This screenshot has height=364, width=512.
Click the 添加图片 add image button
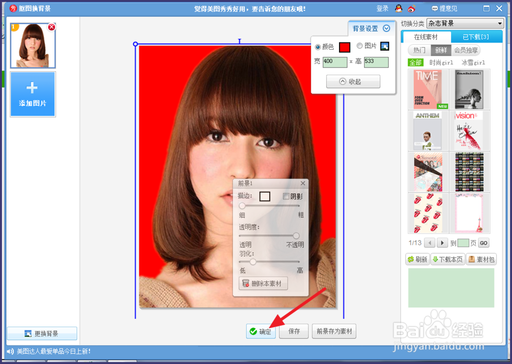tap(33, 94)
